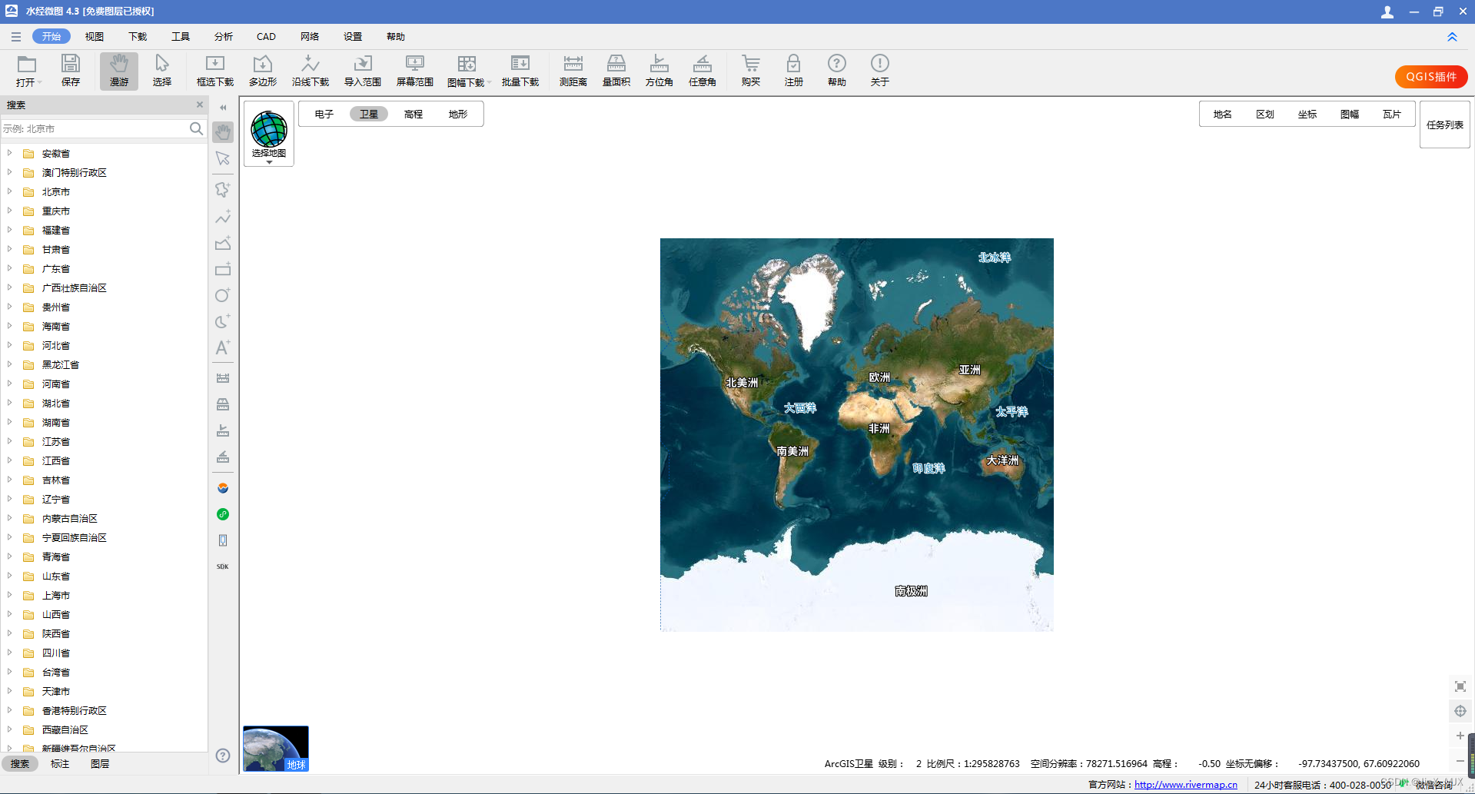Collapse the side panel with double-arrow
The image size is (1475, 794).
pos(223,108)
